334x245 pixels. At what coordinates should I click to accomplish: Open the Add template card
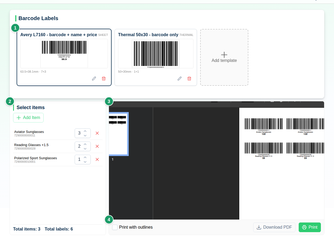[224, 57]
